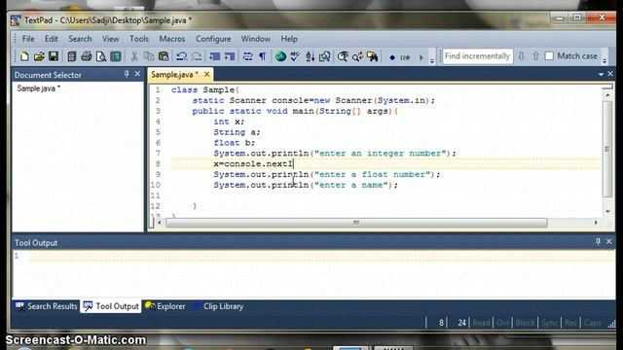Pin the Tool Output panel
The image size is (623, 350).
pyautogui.click(x=598, y=241)
